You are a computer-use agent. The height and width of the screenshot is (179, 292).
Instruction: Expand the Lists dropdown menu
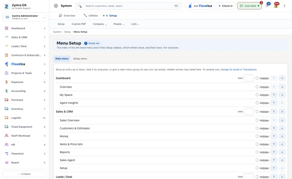[x=135, y=24]
